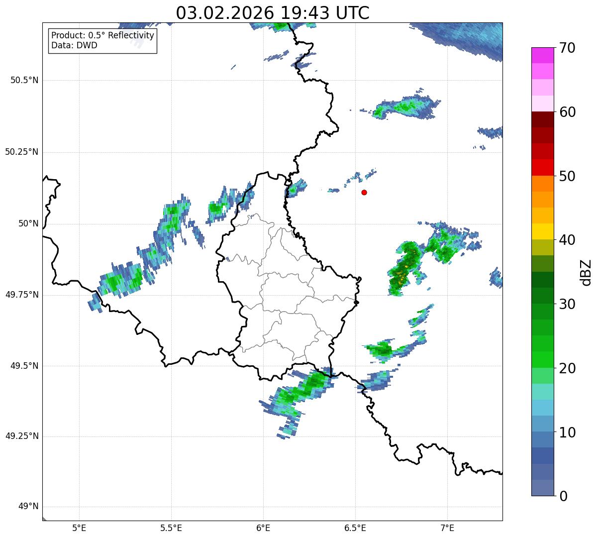Image resolution: width=598 pixels, height=538 pixels.
Task: Click the red station marker dot
Action: click(364, 192)
